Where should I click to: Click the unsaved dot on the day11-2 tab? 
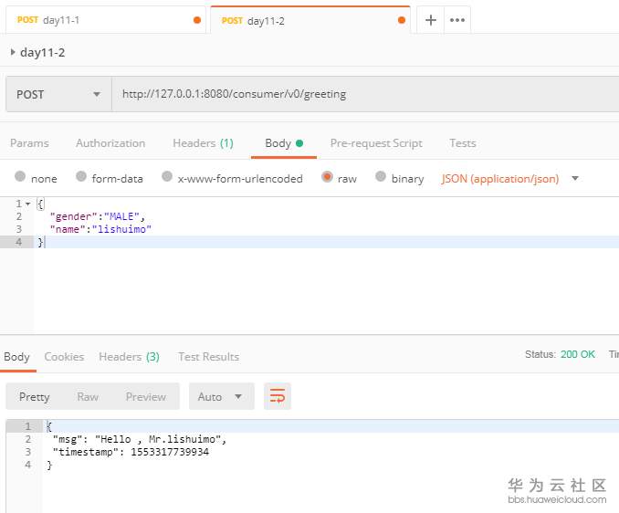click(x=402, y=20)
